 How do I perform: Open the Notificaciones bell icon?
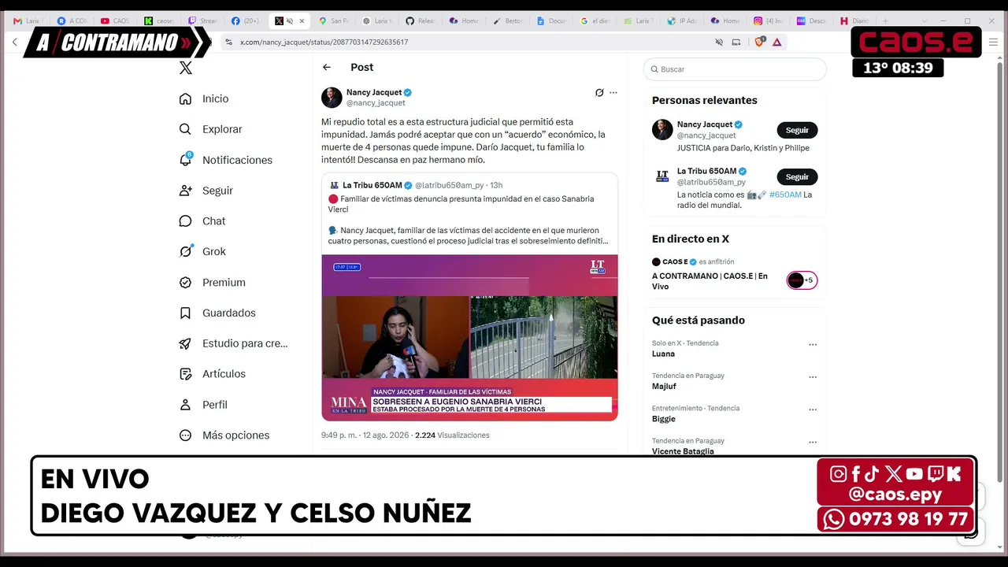[185, 160]
